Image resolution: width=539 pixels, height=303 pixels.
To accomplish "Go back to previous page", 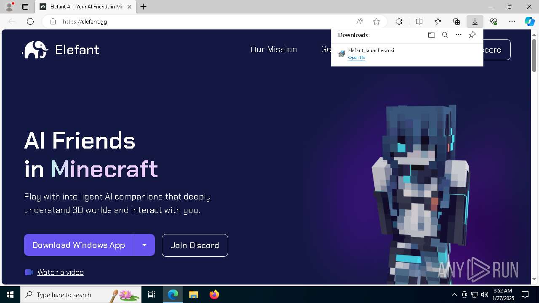I will click(12, 21).
